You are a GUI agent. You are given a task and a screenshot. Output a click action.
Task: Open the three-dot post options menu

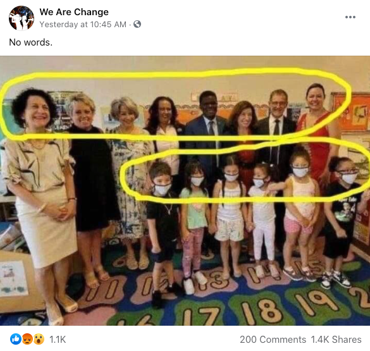click(x=350, y=17)
